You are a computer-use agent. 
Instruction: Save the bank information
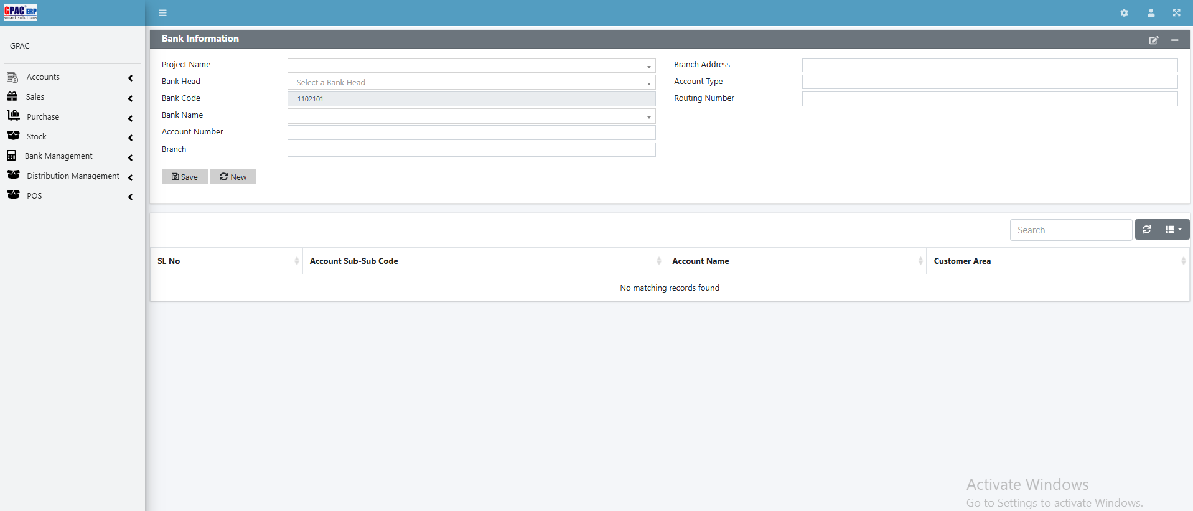(185, 177)
